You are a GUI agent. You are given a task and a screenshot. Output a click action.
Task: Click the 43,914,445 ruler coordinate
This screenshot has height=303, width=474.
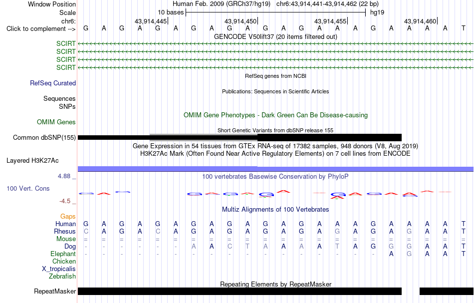(x=151, y=21)
